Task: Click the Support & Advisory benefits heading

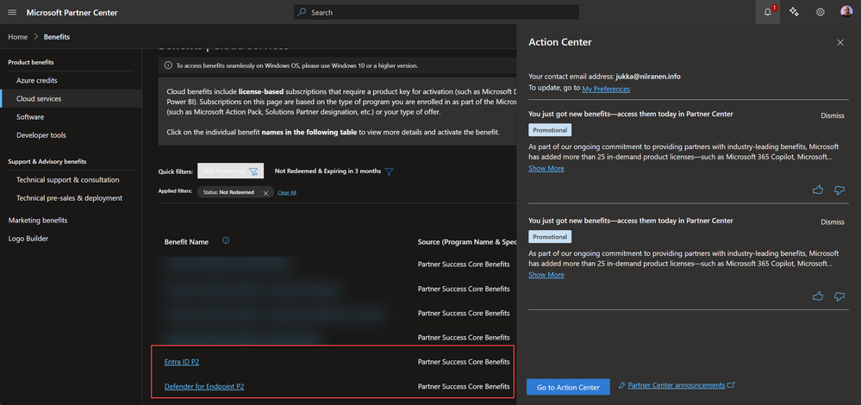Action: pos(47,161)
